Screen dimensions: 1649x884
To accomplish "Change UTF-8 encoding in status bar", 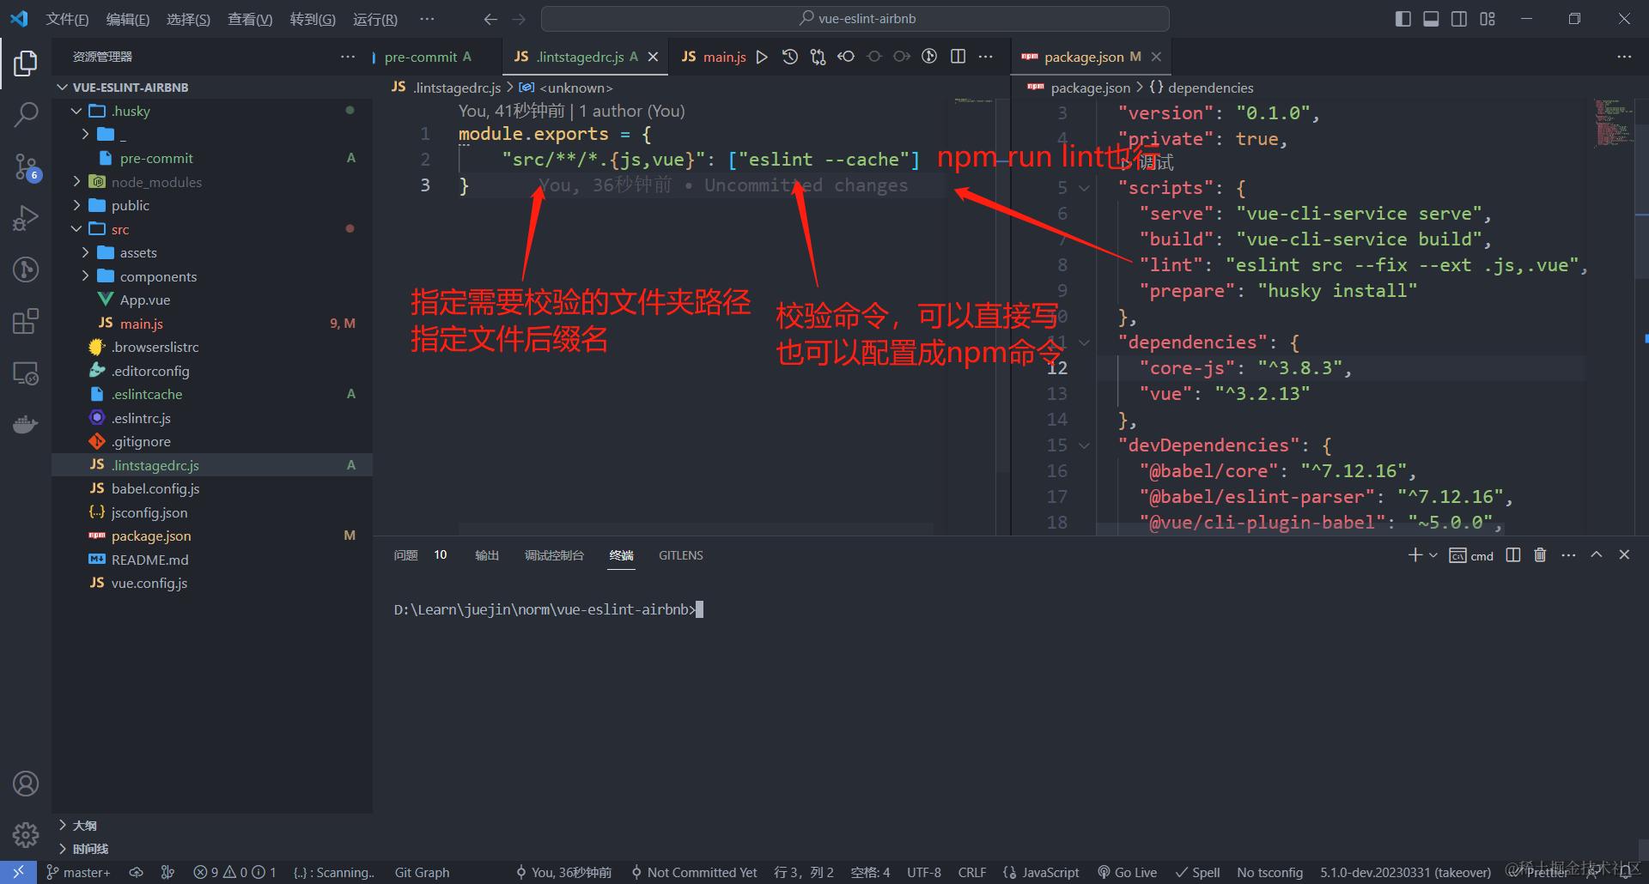I will pos(924,872).
